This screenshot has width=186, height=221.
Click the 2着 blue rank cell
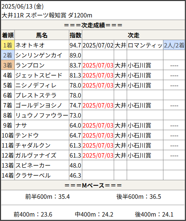point(8,55)
